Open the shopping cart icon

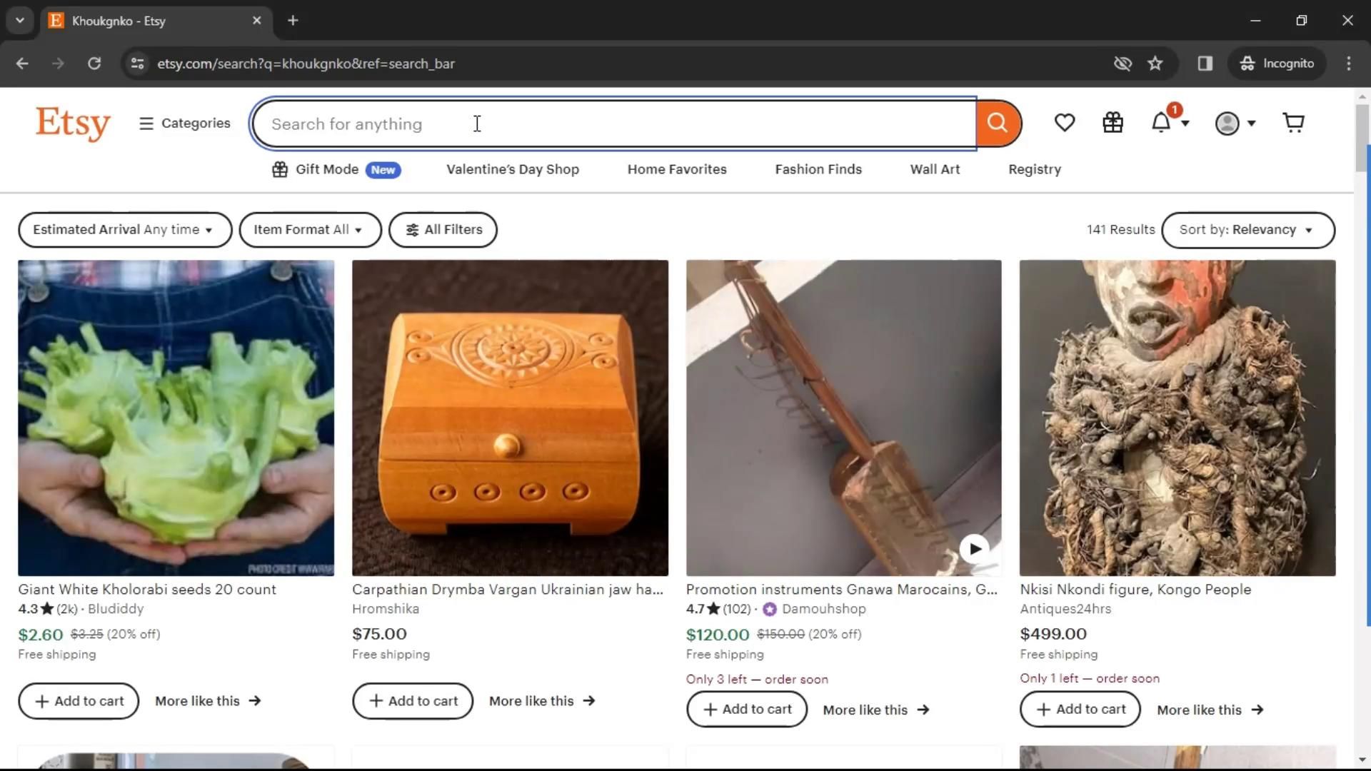tap(1293, 123)
